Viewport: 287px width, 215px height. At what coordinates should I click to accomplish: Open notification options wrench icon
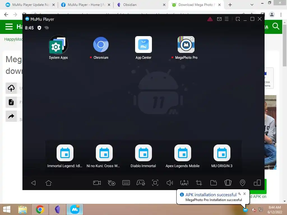tap(239, 194)
